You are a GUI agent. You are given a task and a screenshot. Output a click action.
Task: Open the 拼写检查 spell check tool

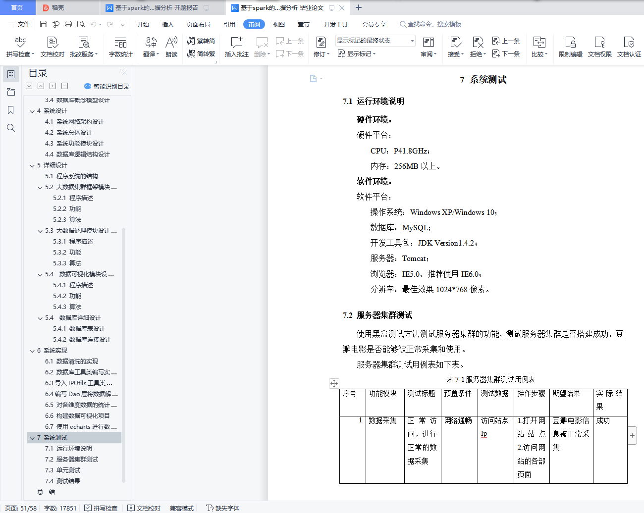click(x=20, y=47)
